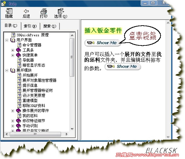Click the page icon beside 导航器
Viewport: 185px width, 159px height.
(x=19, y=60)
